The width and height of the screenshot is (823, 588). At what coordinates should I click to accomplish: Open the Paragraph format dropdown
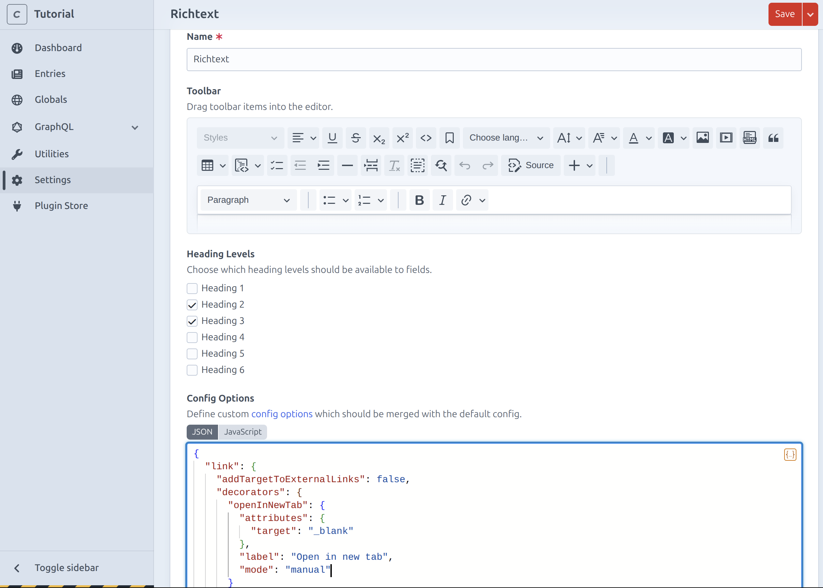point(248,199)
